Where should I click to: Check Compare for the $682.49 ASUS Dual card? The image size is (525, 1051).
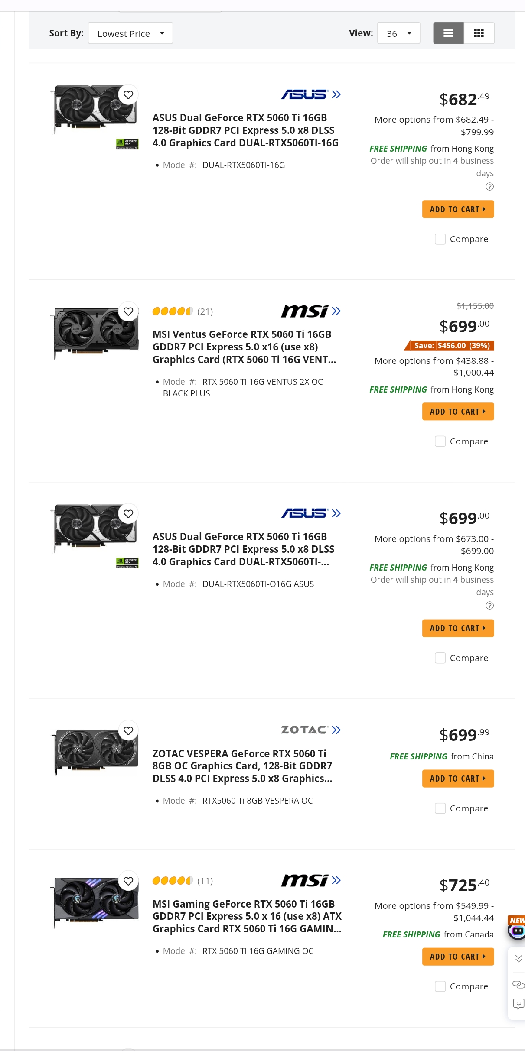440,239
